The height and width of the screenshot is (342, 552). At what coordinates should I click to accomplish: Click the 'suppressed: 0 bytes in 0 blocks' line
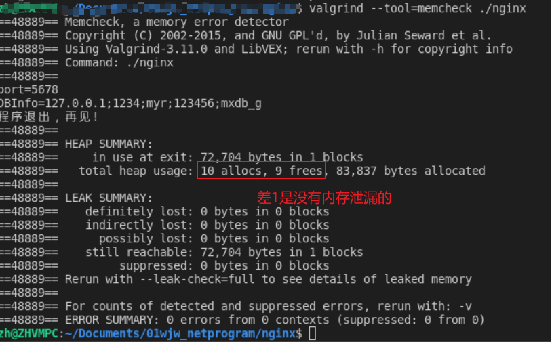point(224,265)
